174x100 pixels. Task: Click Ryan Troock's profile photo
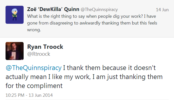tap(15, 51)
